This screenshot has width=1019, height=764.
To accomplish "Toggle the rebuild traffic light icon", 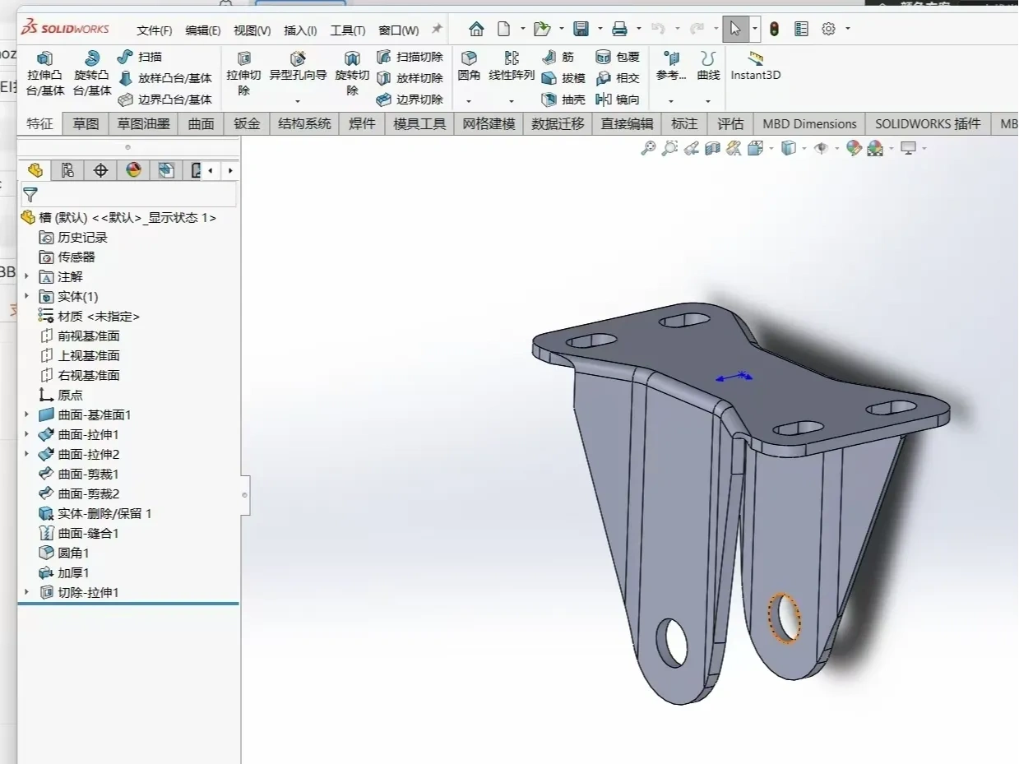I will pyautogui.click(x=774, y=30).
